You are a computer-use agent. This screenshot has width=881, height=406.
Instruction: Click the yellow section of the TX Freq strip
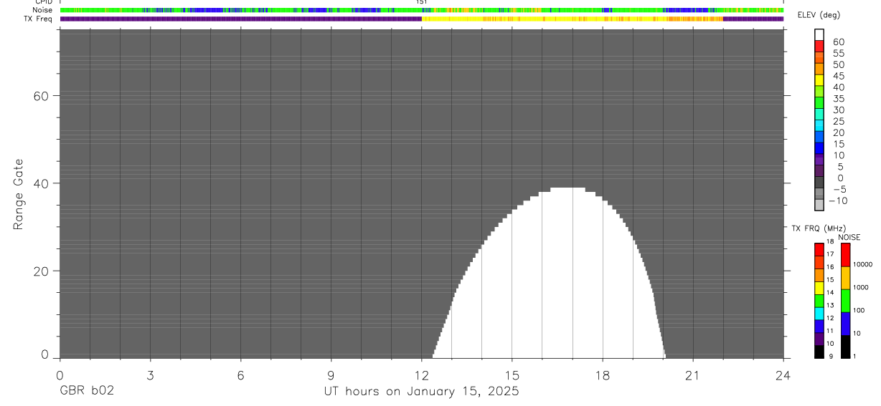click(x=545, y=19)
